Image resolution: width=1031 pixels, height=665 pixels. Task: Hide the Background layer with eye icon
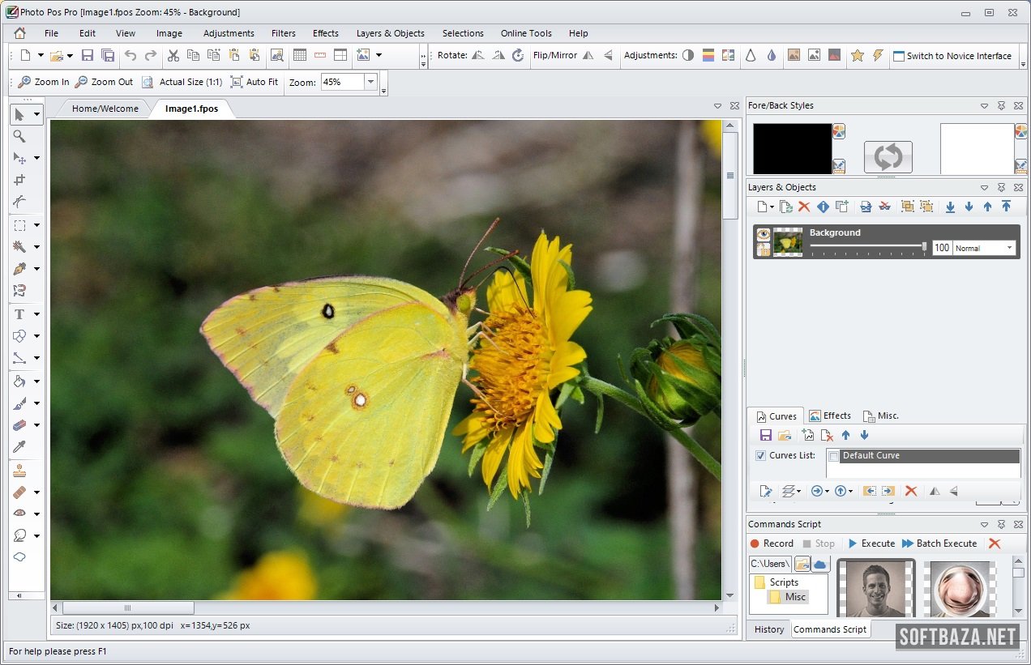[x=764, y=234]
